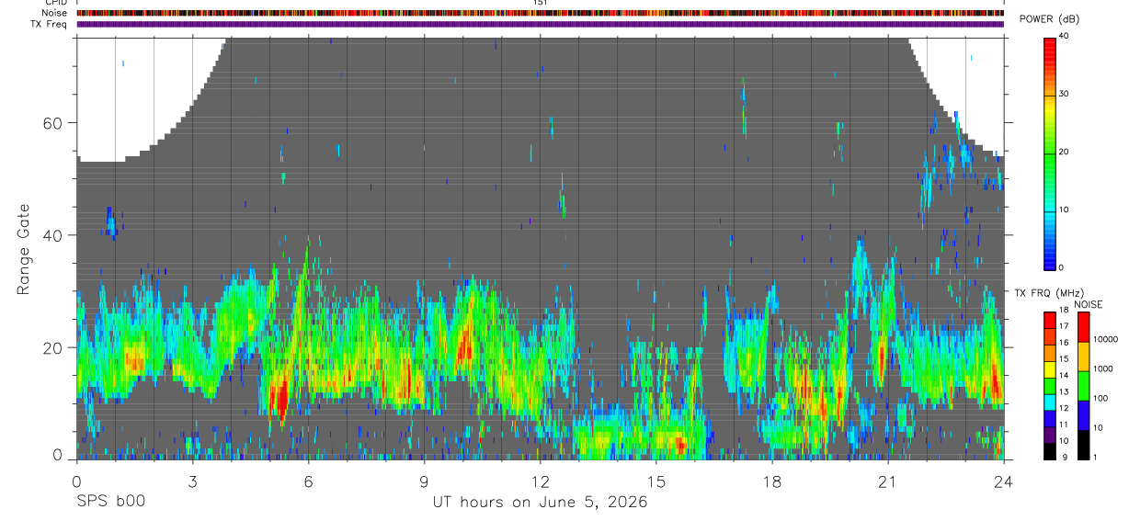Click hour 21 on the UT time axis
Viewport: 1129px width, 521px height.
(887, 481)
